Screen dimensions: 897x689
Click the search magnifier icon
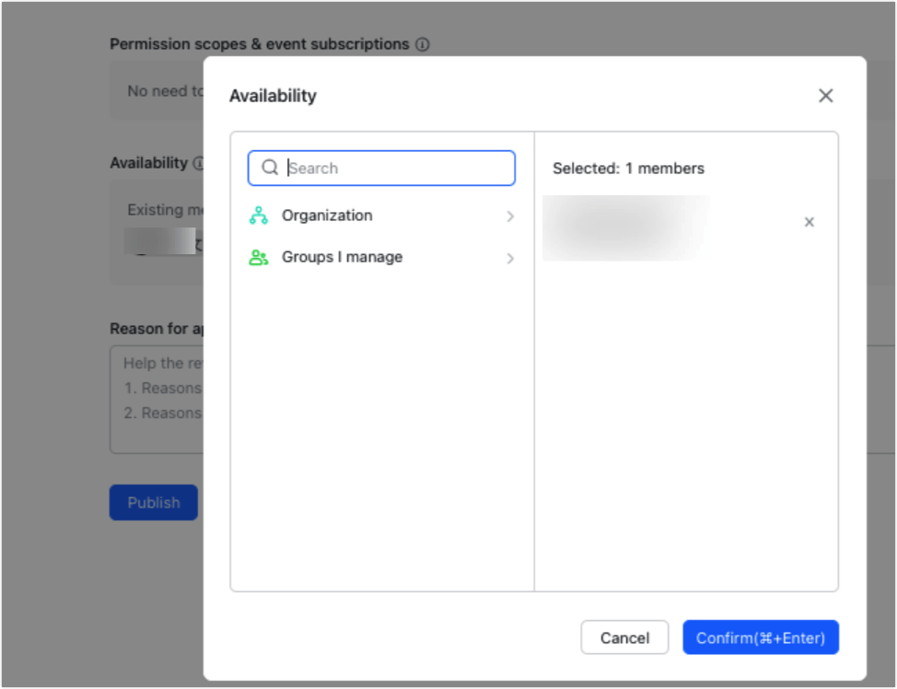point(270,168)
